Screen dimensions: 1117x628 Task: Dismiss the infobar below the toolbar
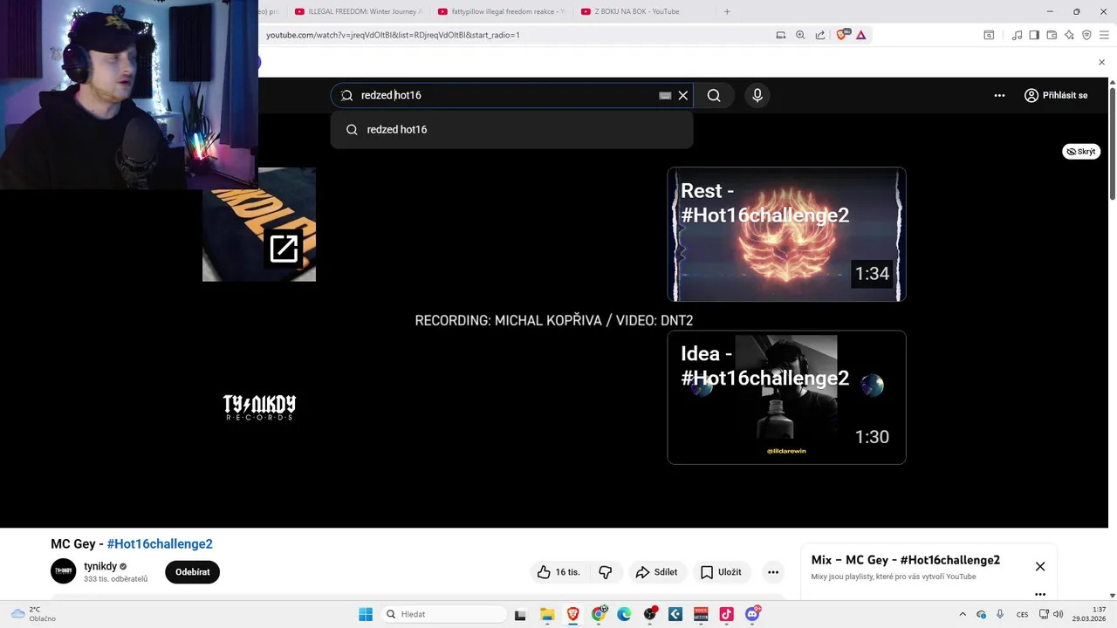[1101, 62]
